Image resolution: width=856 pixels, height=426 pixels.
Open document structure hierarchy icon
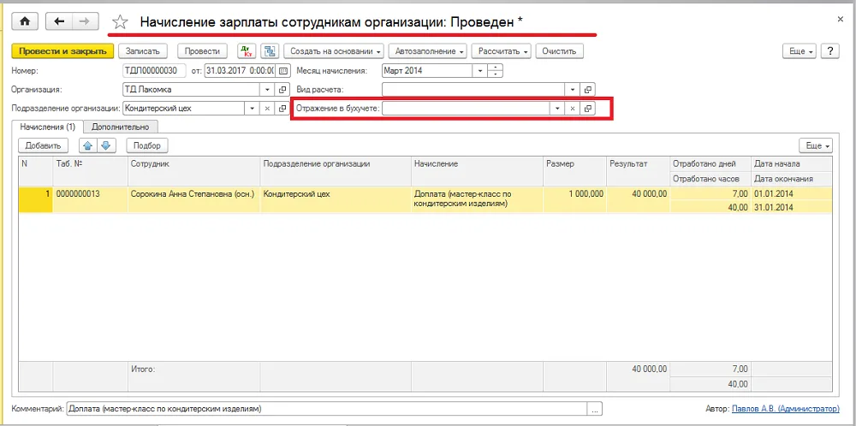pyautogui.click(x=269, y=51)
